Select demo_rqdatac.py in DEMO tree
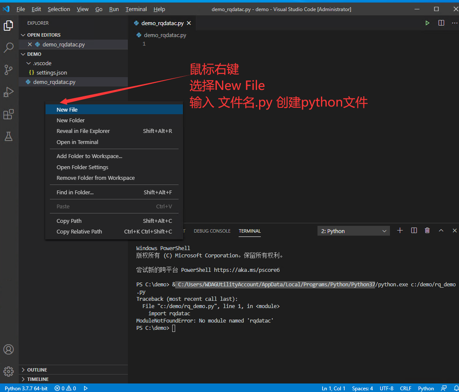459x392 pixels. pos(73,82)
